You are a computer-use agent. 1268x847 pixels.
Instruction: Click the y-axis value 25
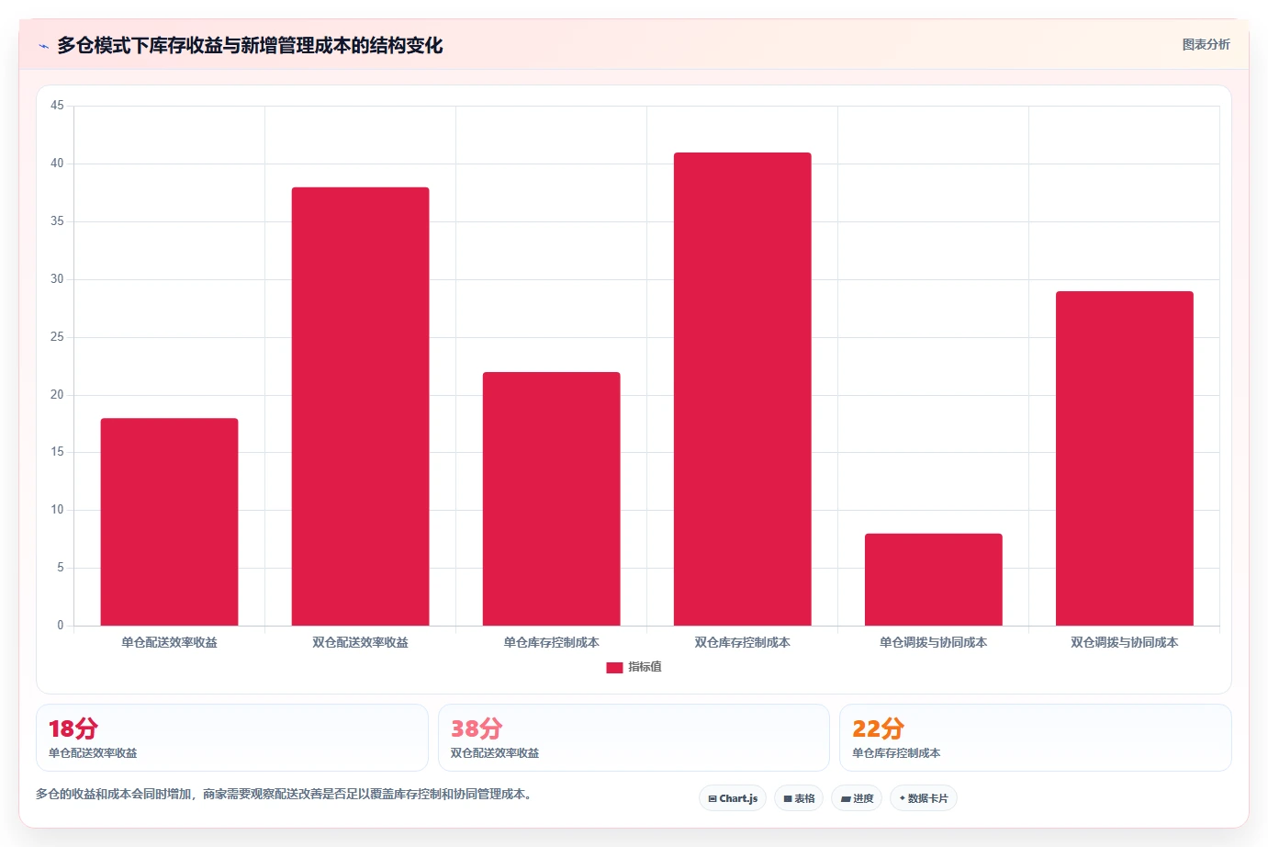tap(57, 337)
